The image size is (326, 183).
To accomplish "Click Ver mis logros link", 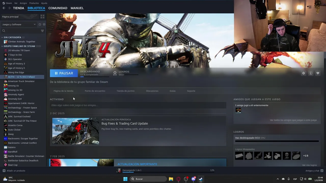I will click(309, 165).
